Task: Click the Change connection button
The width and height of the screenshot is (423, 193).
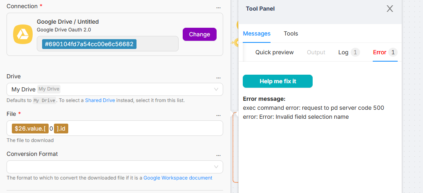Action: (x=199, y=34)
